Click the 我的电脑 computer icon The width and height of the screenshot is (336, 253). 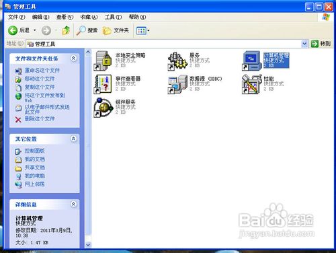[x=18, y=176]
